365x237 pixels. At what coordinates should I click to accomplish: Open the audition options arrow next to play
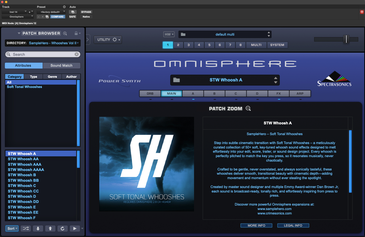pos(82,228)
